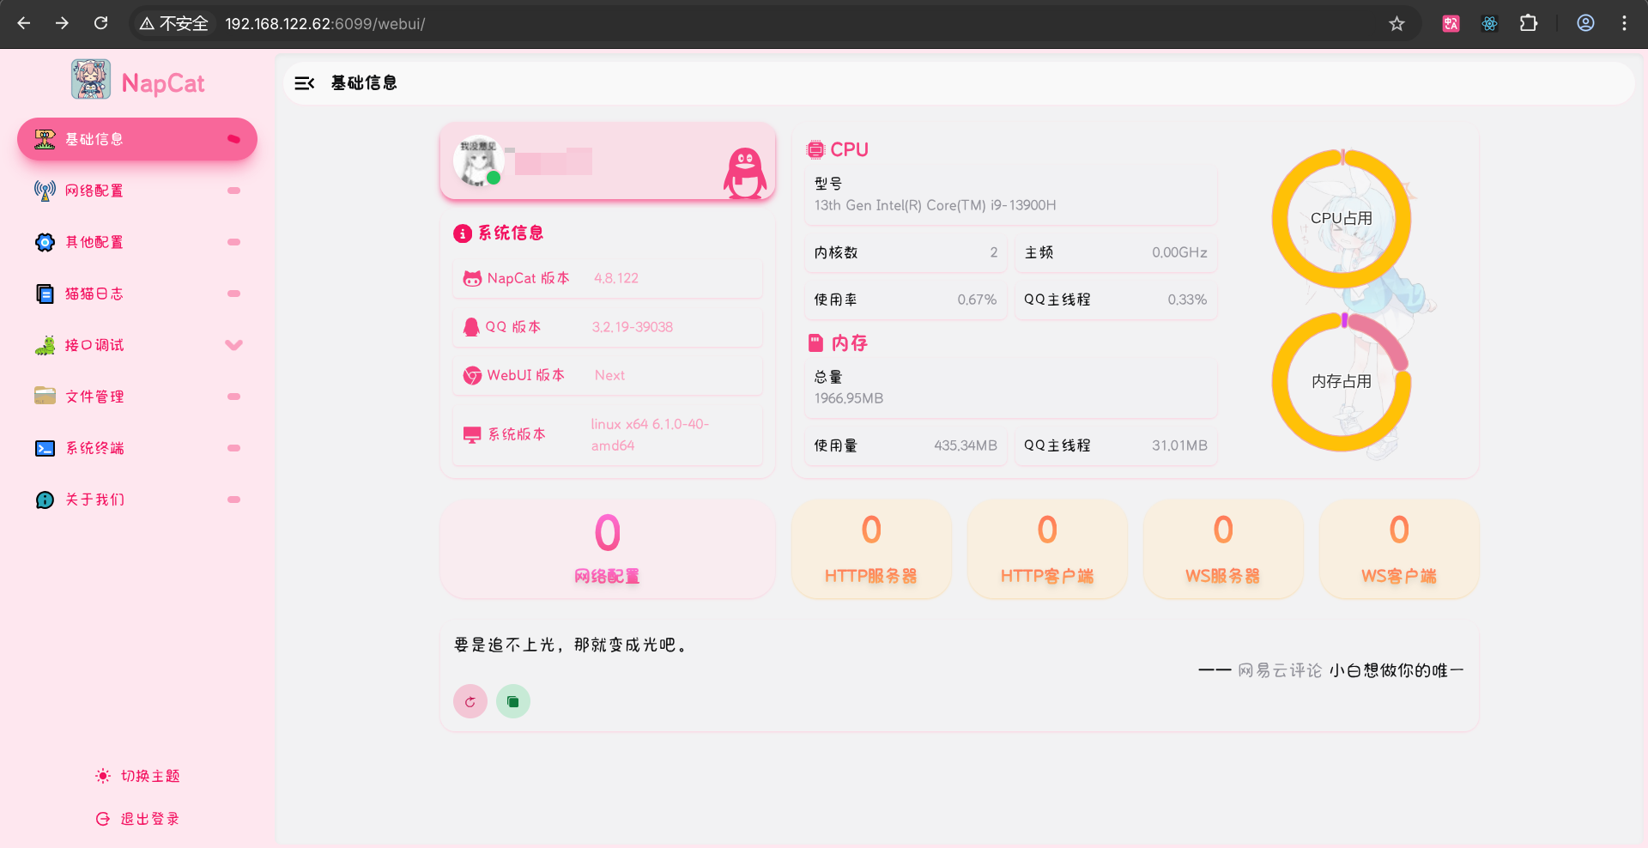
Task: Click the user avatar on profile card
Action: (x=478, y=161)
